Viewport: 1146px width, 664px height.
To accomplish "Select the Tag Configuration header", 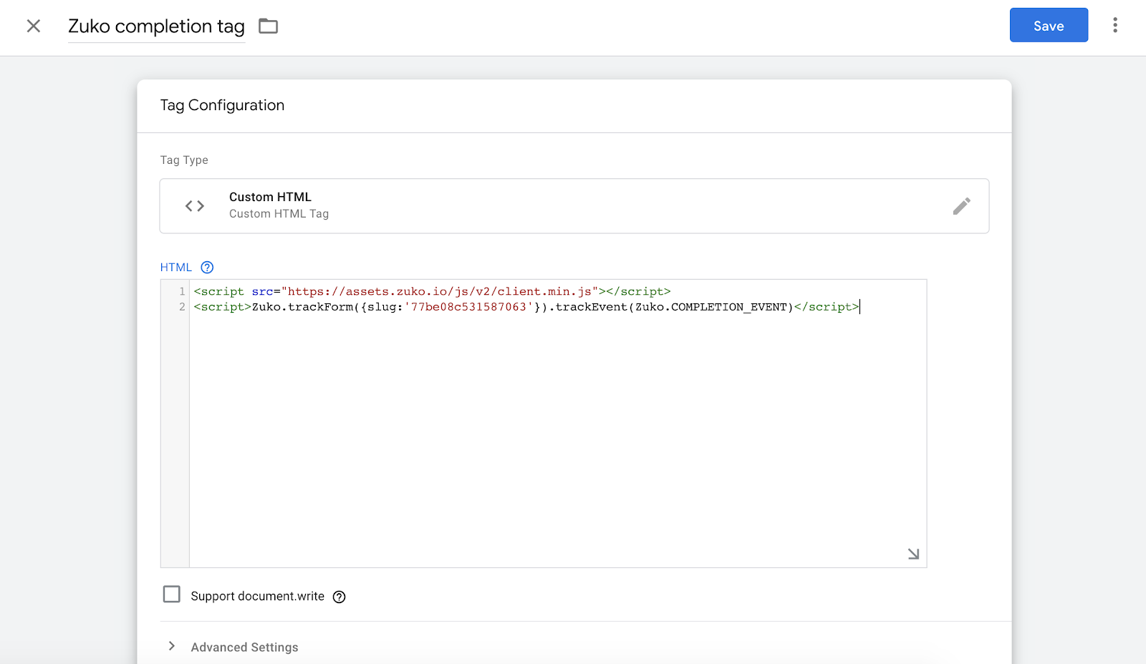I will (x=222, y=105).
